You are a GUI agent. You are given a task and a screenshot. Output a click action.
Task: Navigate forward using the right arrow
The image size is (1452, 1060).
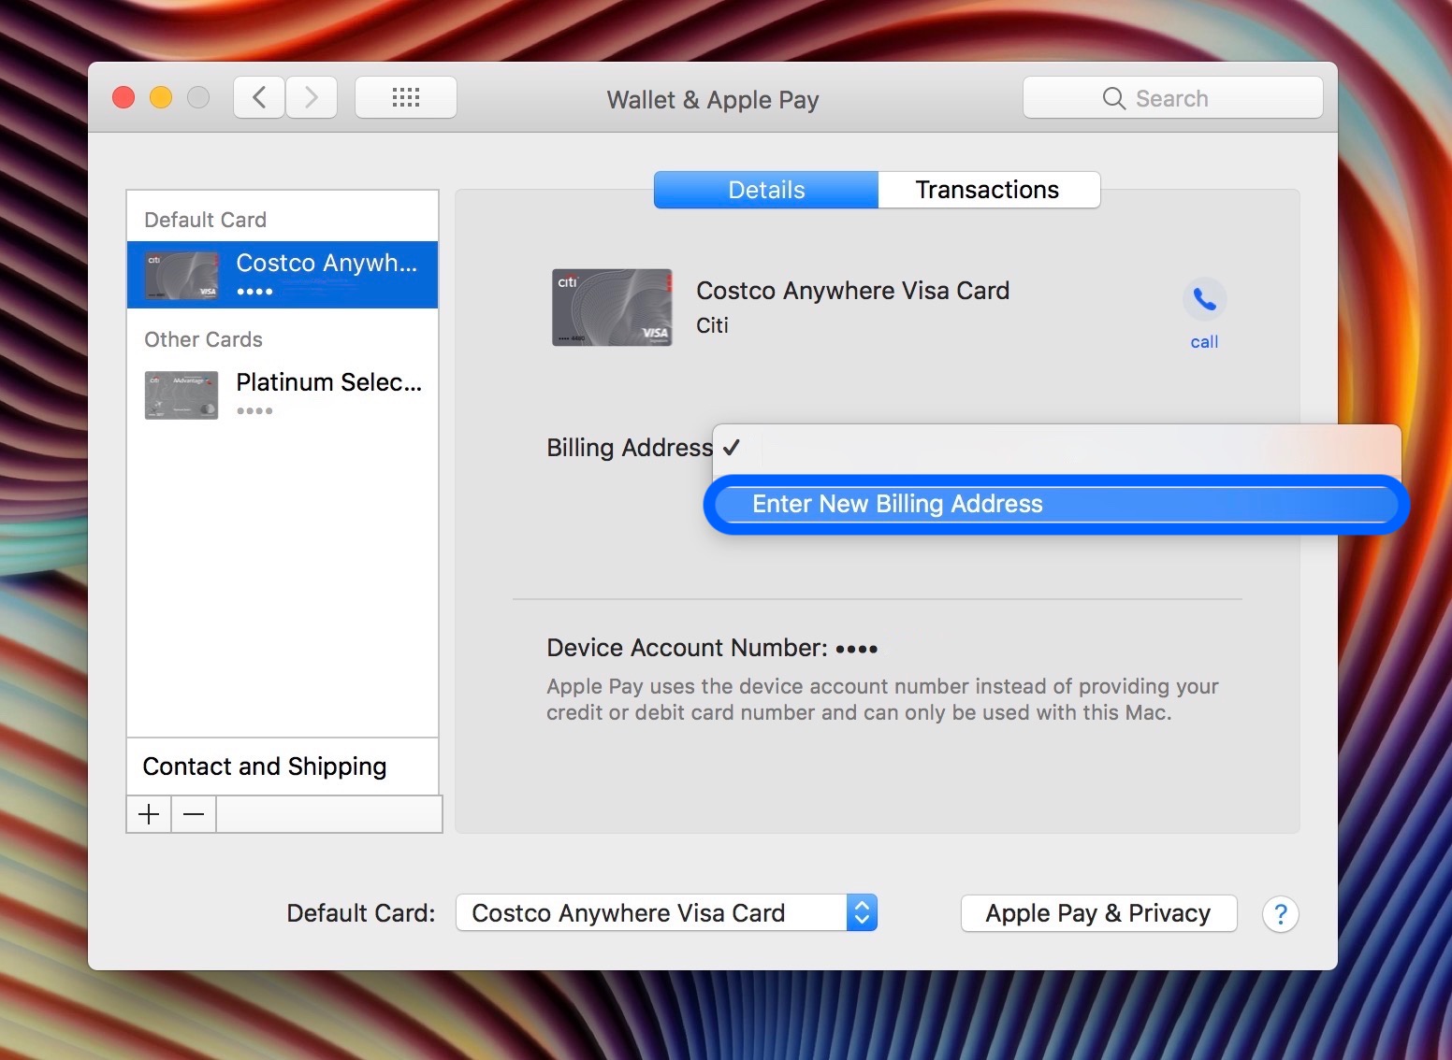click(312, 96)
